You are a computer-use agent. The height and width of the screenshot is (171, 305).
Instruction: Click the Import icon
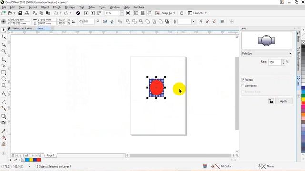coord(86,13)
